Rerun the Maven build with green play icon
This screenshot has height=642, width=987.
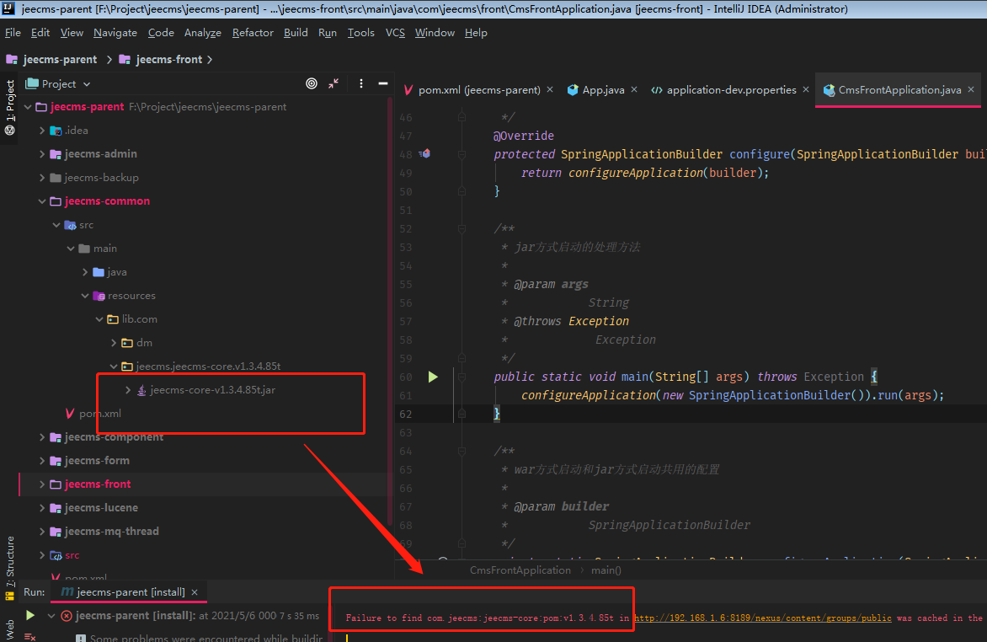click(x=30, y=616)
